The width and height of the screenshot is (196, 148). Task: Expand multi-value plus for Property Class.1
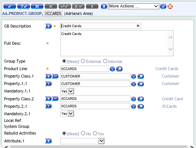click(48, 76)
